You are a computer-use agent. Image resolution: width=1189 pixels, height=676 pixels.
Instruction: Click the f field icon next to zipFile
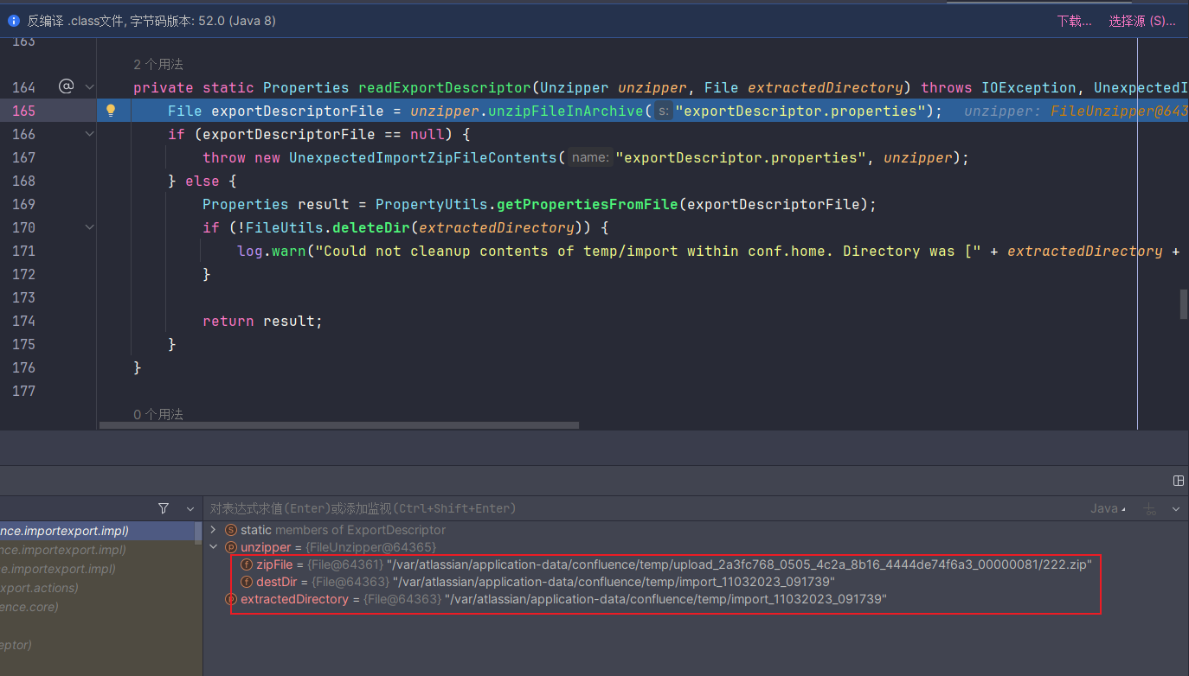[x=247, y=564]
